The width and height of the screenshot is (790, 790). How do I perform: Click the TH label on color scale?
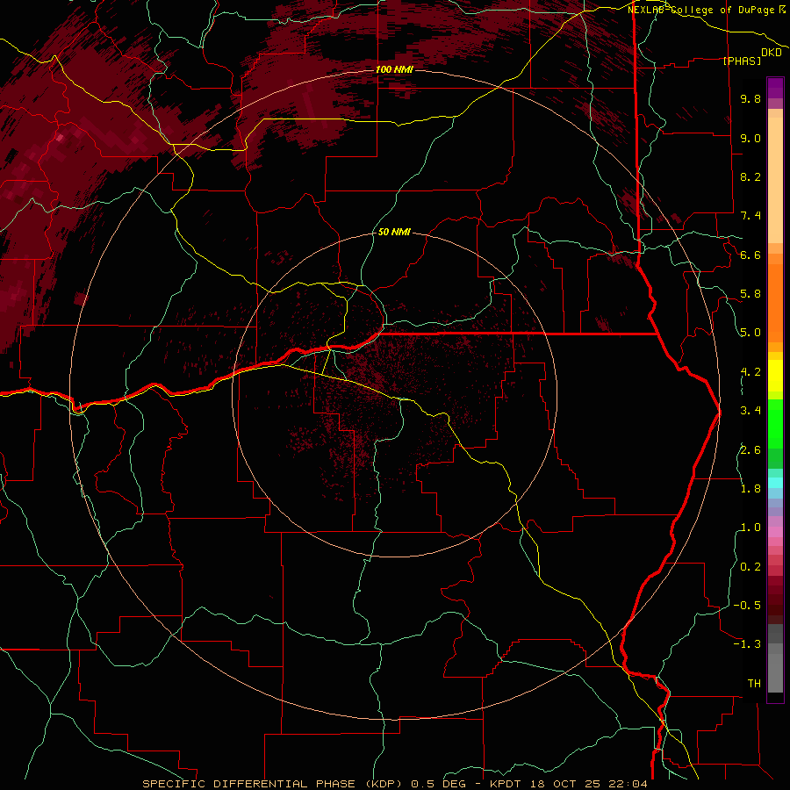point(754,684)
